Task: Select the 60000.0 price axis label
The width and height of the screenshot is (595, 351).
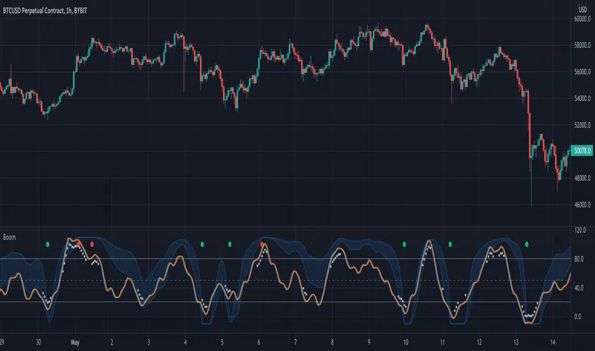Action: tap(582, 19)
